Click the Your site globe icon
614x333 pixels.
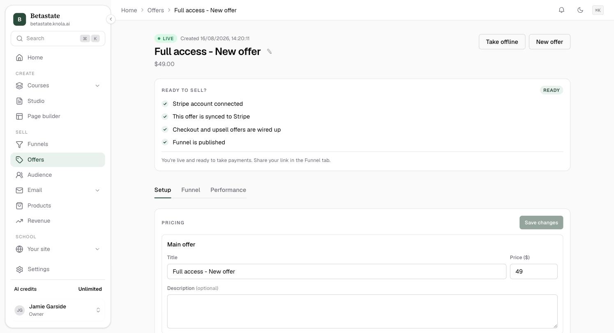click(x=19, y=249)
